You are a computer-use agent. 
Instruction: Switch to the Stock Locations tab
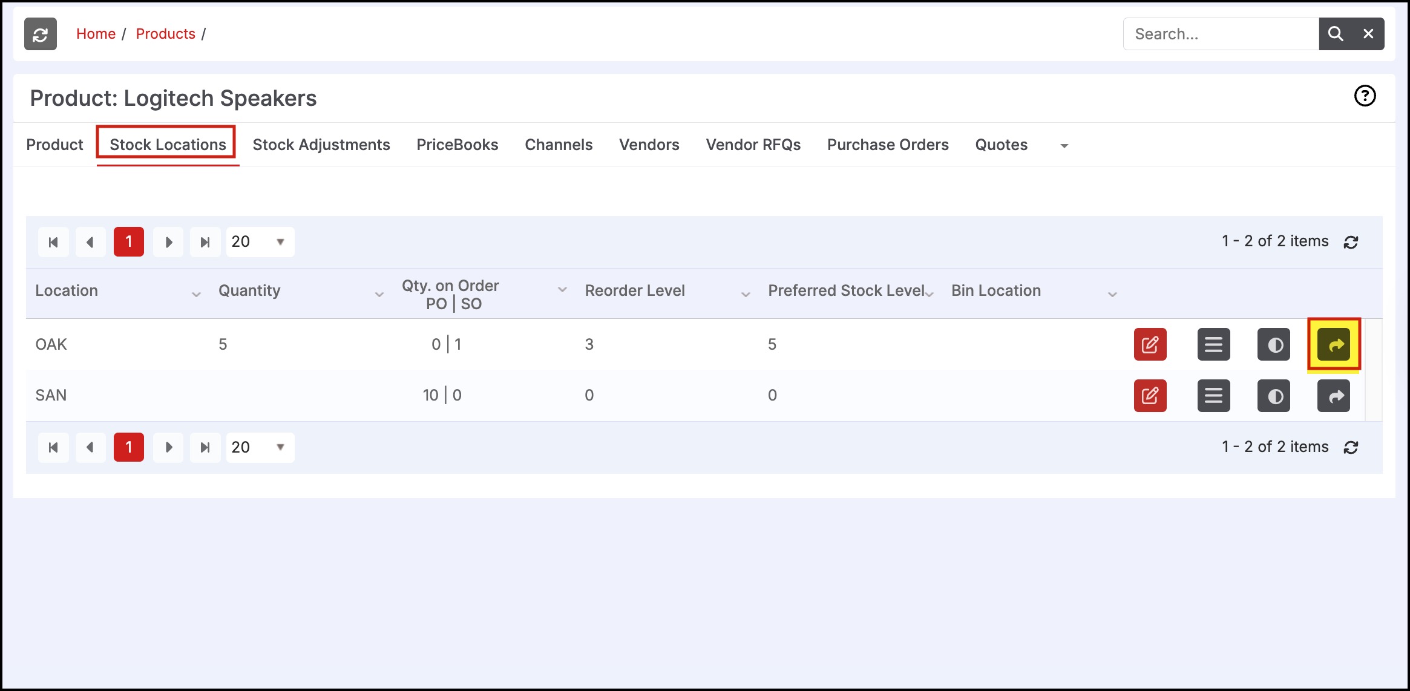(168, 145)
